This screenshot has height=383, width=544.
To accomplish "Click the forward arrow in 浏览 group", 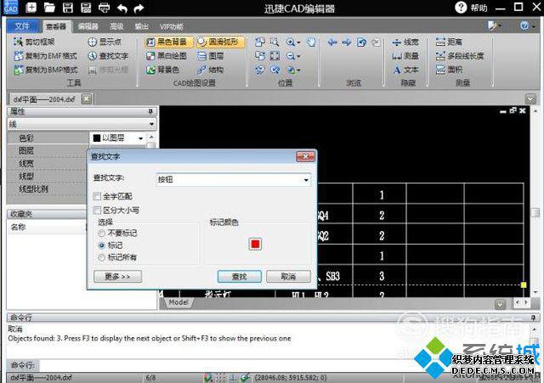I will point(346,42).
